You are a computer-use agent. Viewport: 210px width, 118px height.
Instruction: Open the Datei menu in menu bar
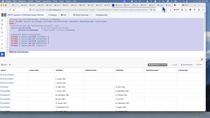click(x=14, y=1)
